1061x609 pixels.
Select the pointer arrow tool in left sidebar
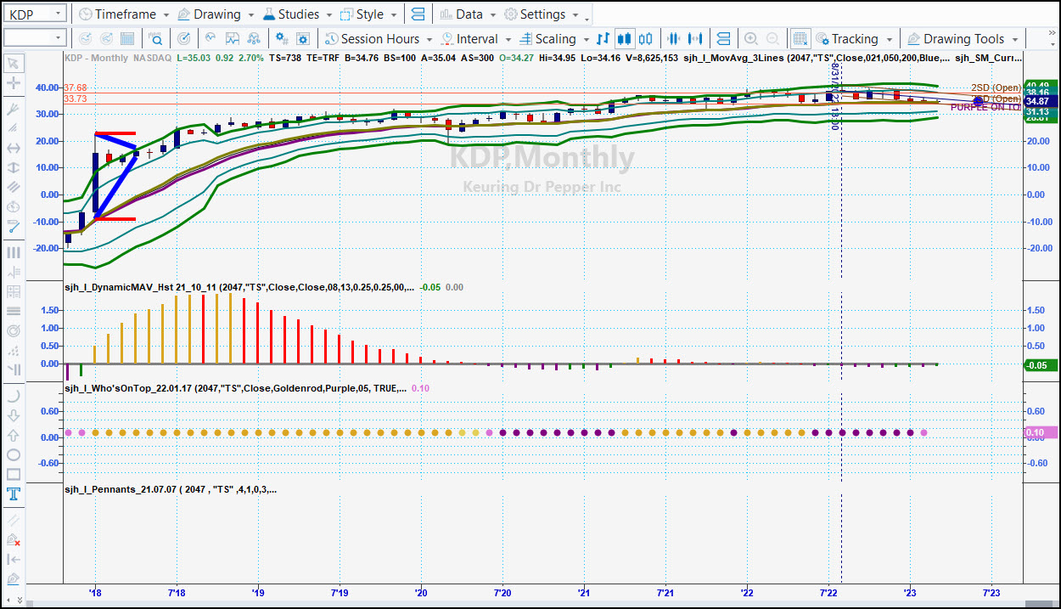point(13,64)
